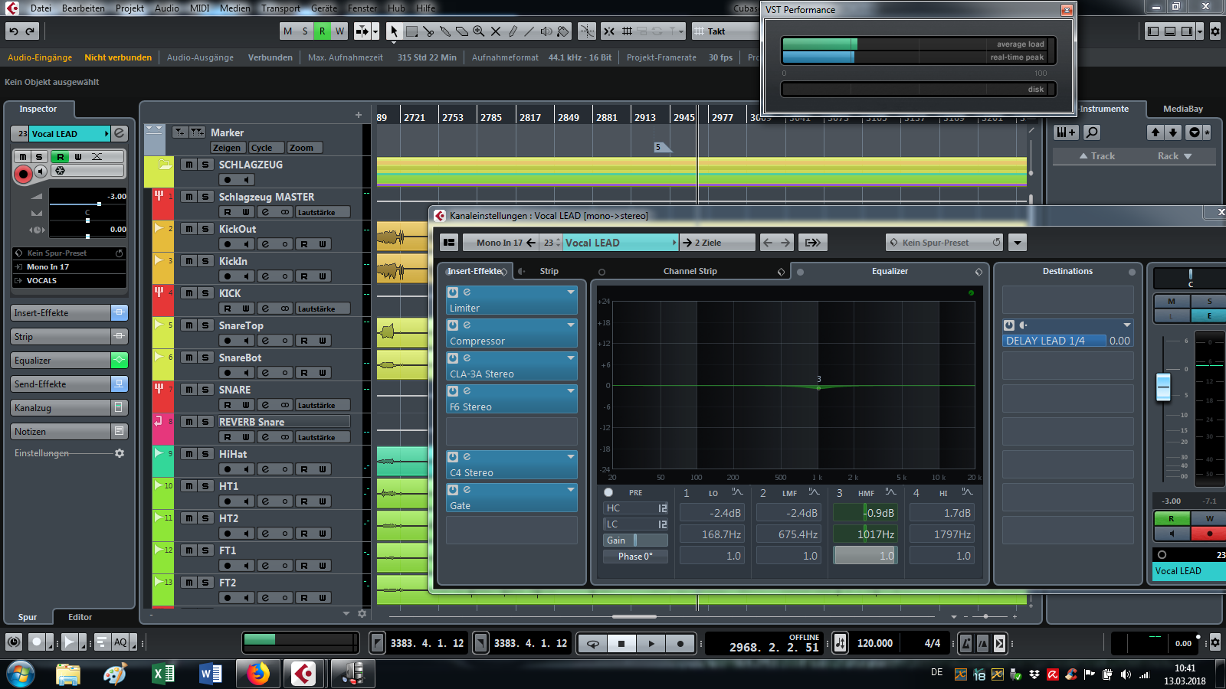Click the Redo arrow in the toolbar
The image size is (1226, 689).
click(31, 31)
